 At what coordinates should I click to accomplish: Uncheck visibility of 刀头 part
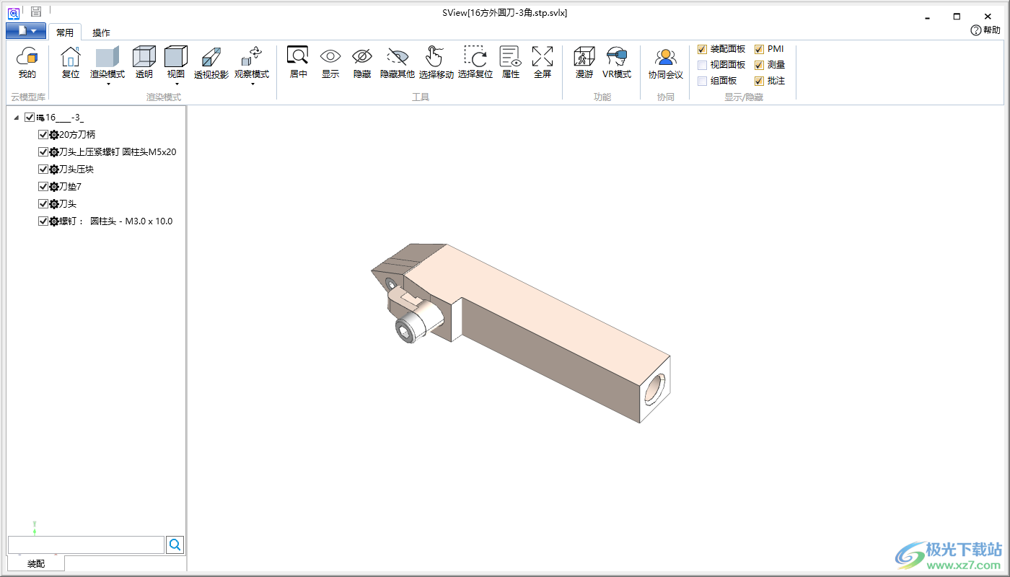point(43,203)
